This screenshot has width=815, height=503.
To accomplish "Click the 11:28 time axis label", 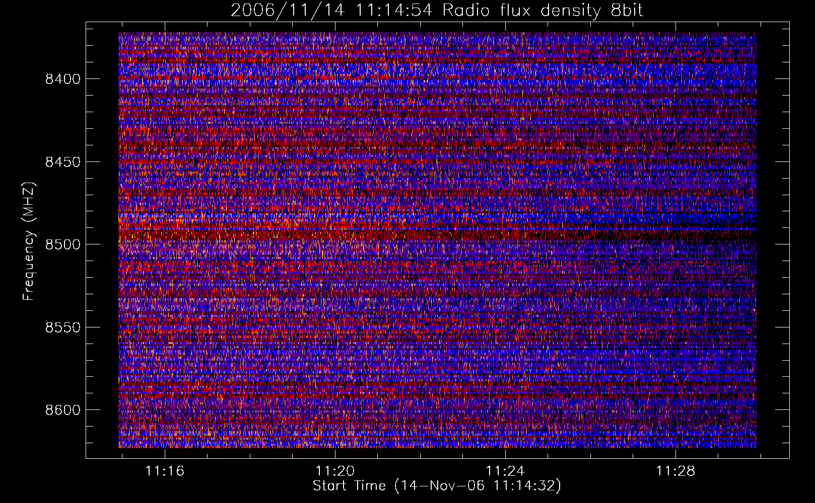I will [x=675, y=471].
